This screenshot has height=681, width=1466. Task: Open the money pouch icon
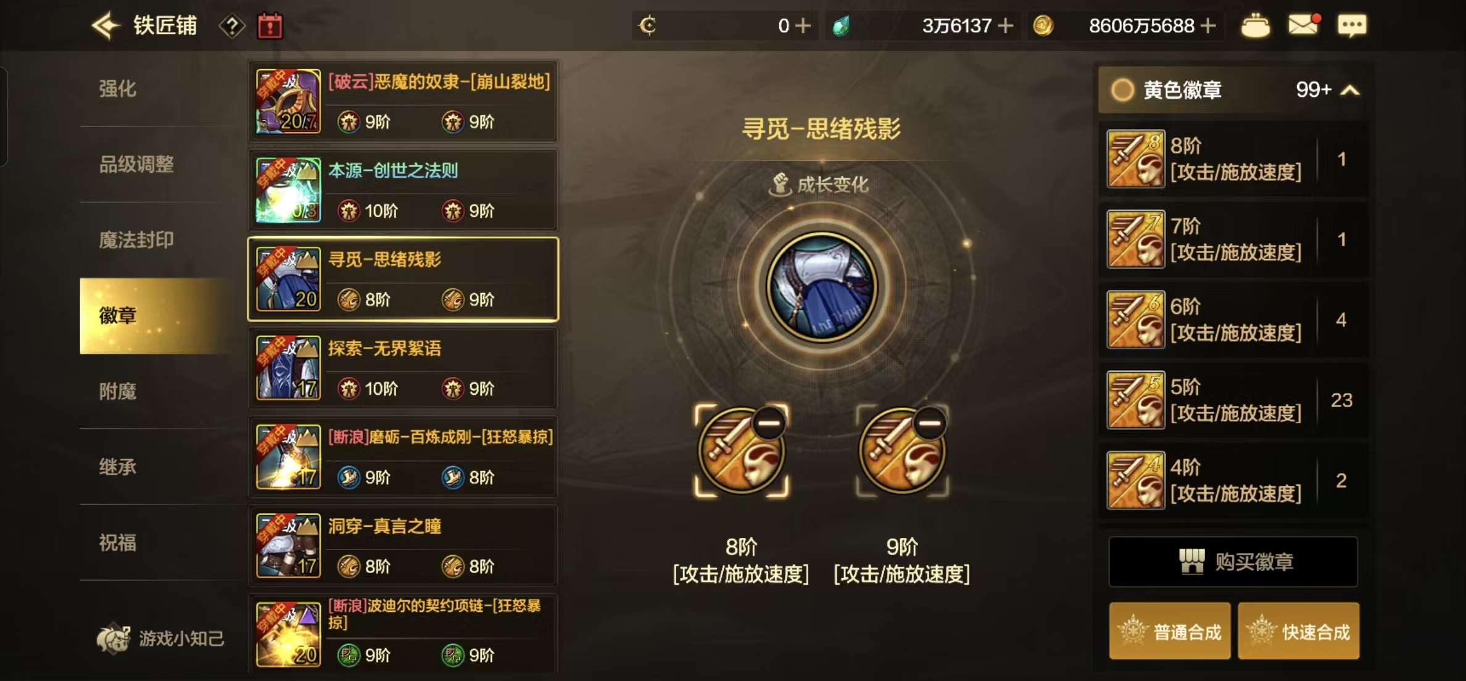pyautogui.click(x=1255, y=26)
